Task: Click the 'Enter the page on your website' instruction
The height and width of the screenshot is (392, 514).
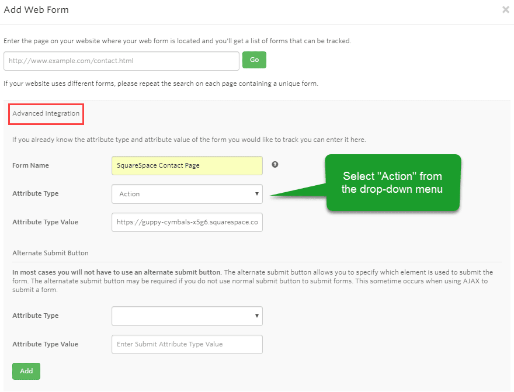Action: pos(178,41)
